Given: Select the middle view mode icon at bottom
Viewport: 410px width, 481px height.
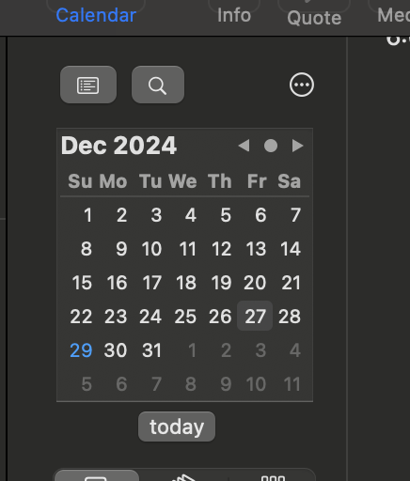Looking at the screenshot, I should coord(183,477).
